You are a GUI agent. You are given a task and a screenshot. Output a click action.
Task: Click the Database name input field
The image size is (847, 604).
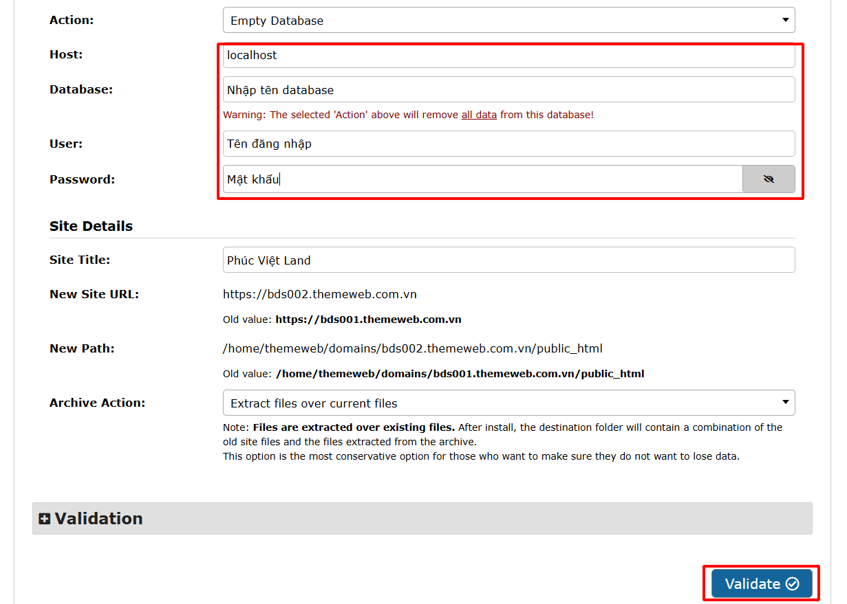point(508,90)
